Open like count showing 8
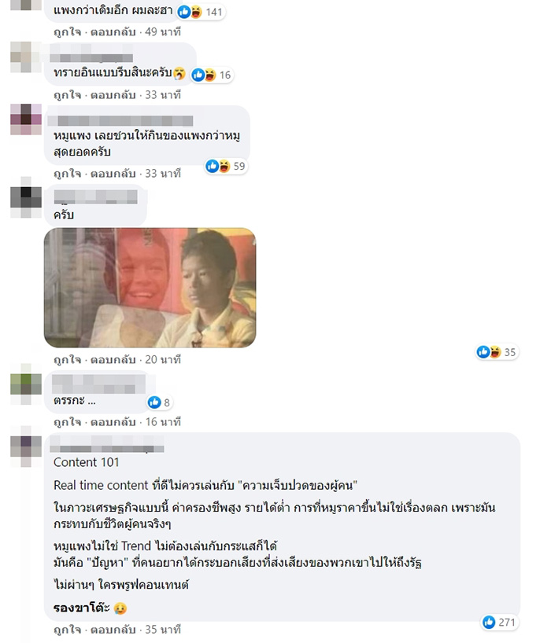Screen dimensions: 551x643 (159, 402)
